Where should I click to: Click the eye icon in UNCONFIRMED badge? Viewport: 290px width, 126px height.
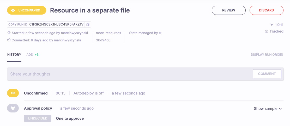click(x=13, y=10)
